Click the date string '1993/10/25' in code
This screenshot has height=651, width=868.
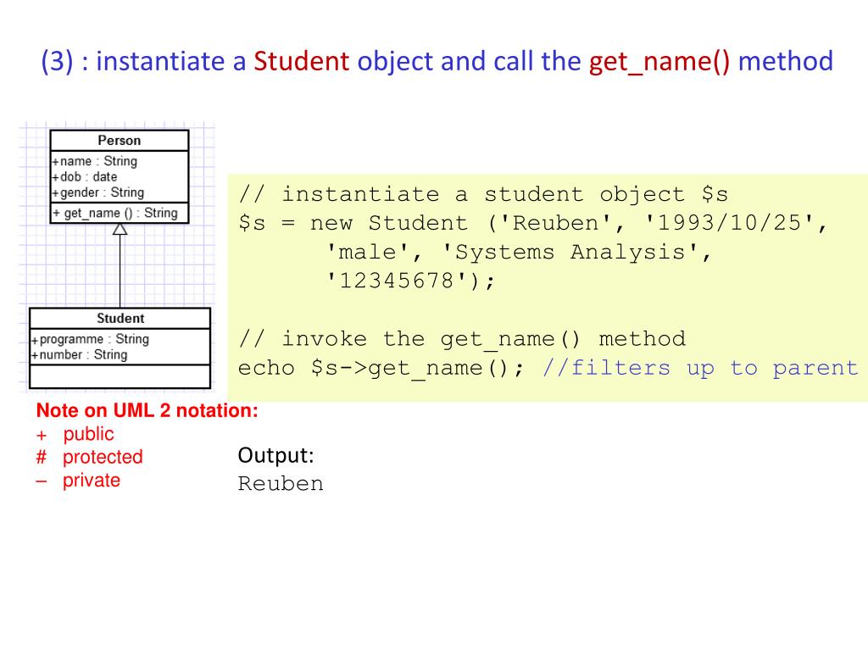pos(729,223)
